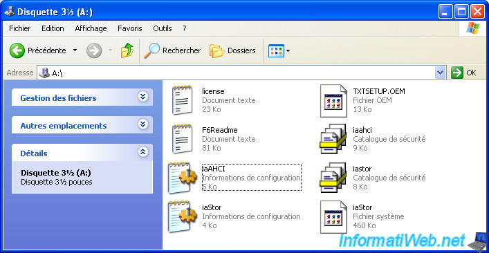Select the iaahci security catalog icon

click(x=333, y=139)
